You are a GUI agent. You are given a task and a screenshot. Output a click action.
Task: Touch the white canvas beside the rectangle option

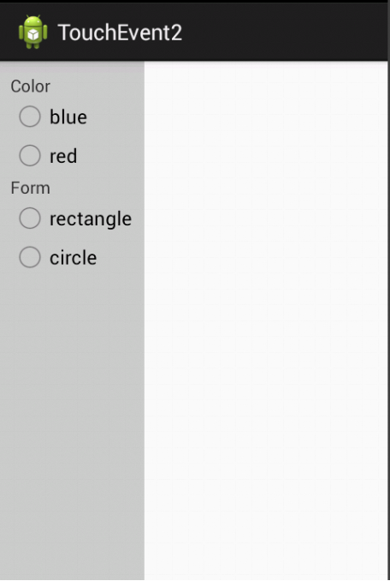coord(266,219)
